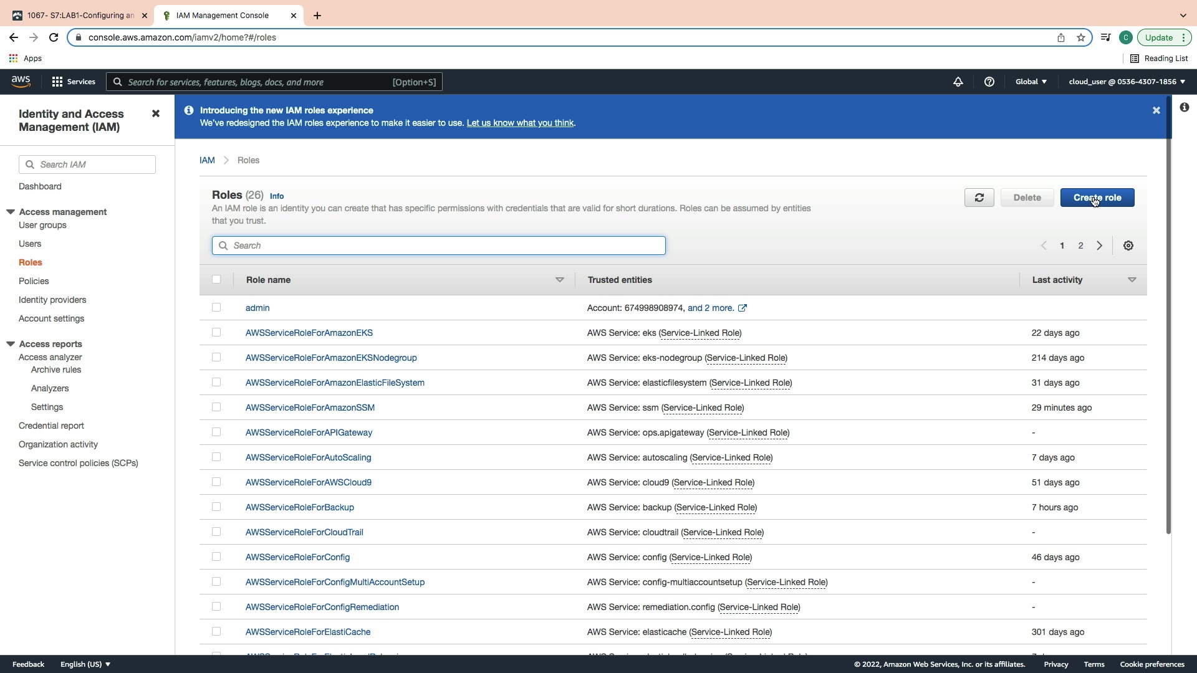Click the Create role button
Image resolution: width=1197 pixels, height=673 pixels.
[x=1097, y=198]
